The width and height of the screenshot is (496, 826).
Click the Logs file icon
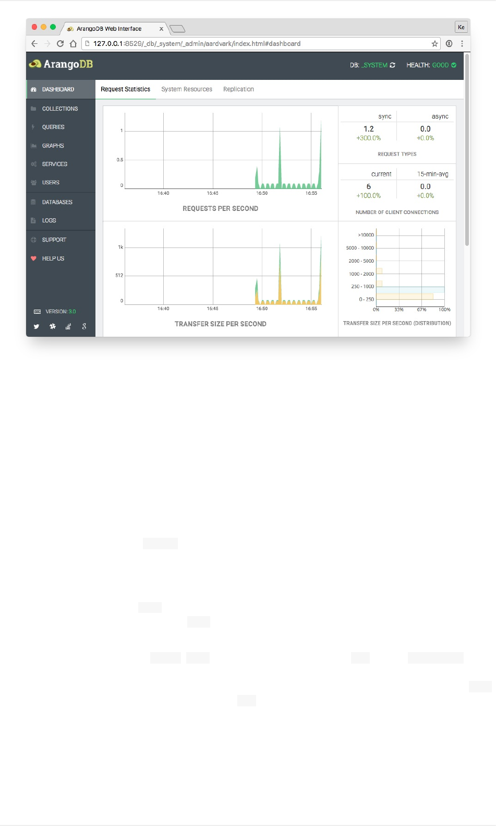coord(33,220)
